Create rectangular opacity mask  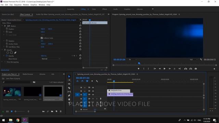(x=11, y=53)
